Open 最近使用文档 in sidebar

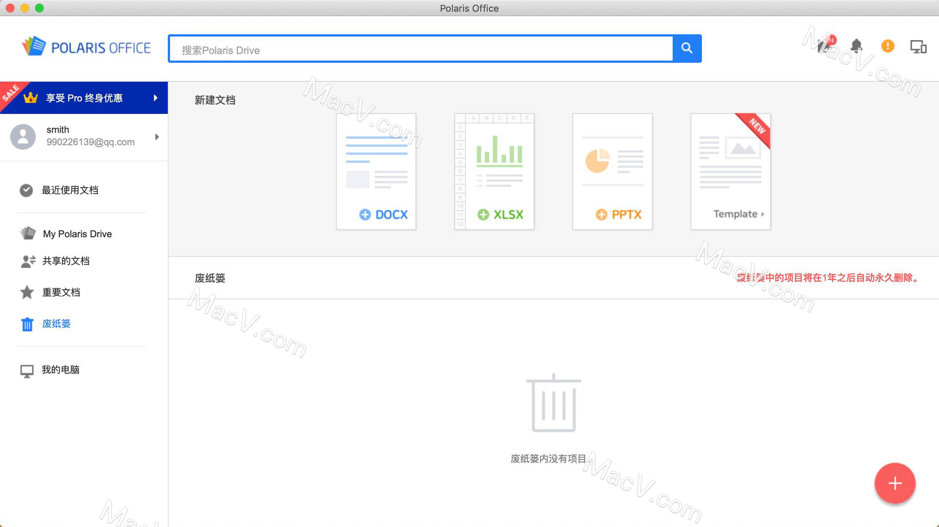[x=70, y=190]
